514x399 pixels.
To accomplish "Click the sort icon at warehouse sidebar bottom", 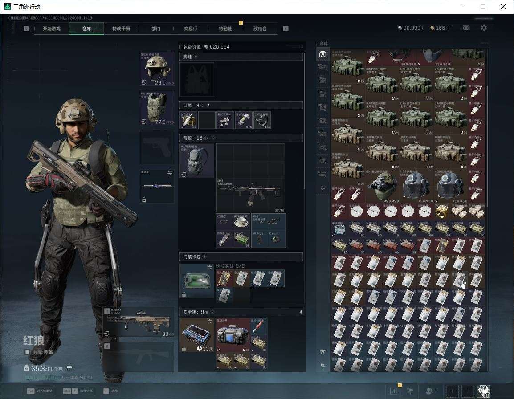I will pos(322,365).
